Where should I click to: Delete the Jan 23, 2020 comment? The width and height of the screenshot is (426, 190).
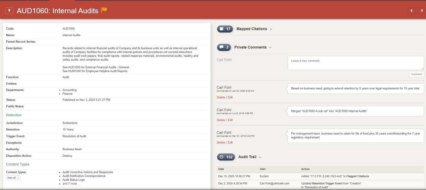221,97
